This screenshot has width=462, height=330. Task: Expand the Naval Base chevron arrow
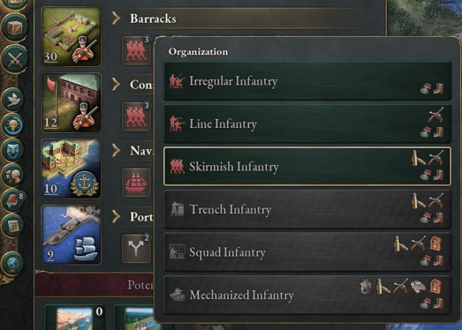click(116, 151)
